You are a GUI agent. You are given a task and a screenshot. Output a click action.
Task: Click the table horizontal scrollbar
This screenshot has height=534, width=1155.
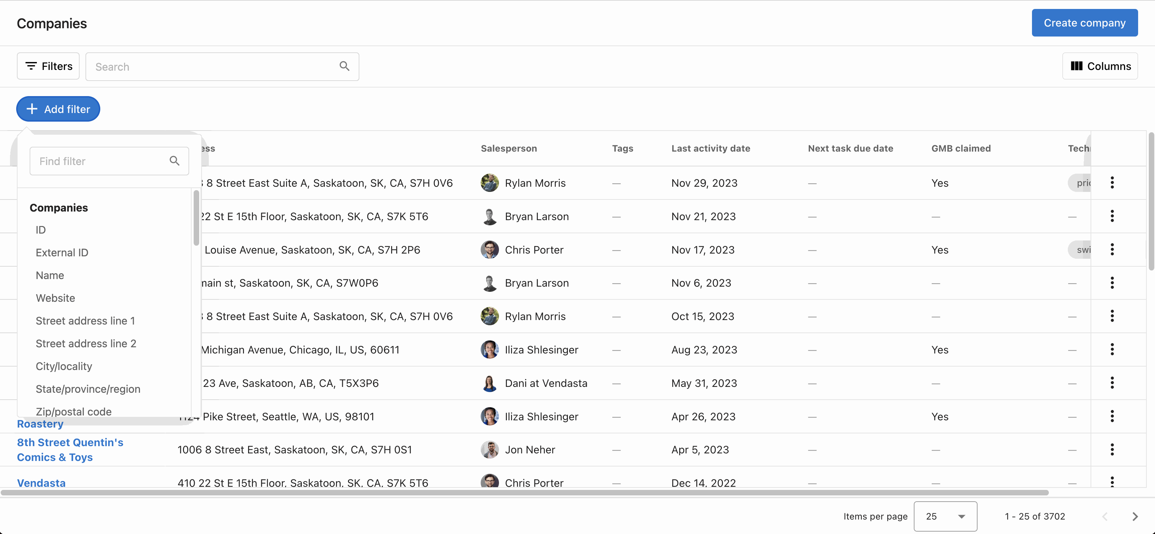point(524,492)
